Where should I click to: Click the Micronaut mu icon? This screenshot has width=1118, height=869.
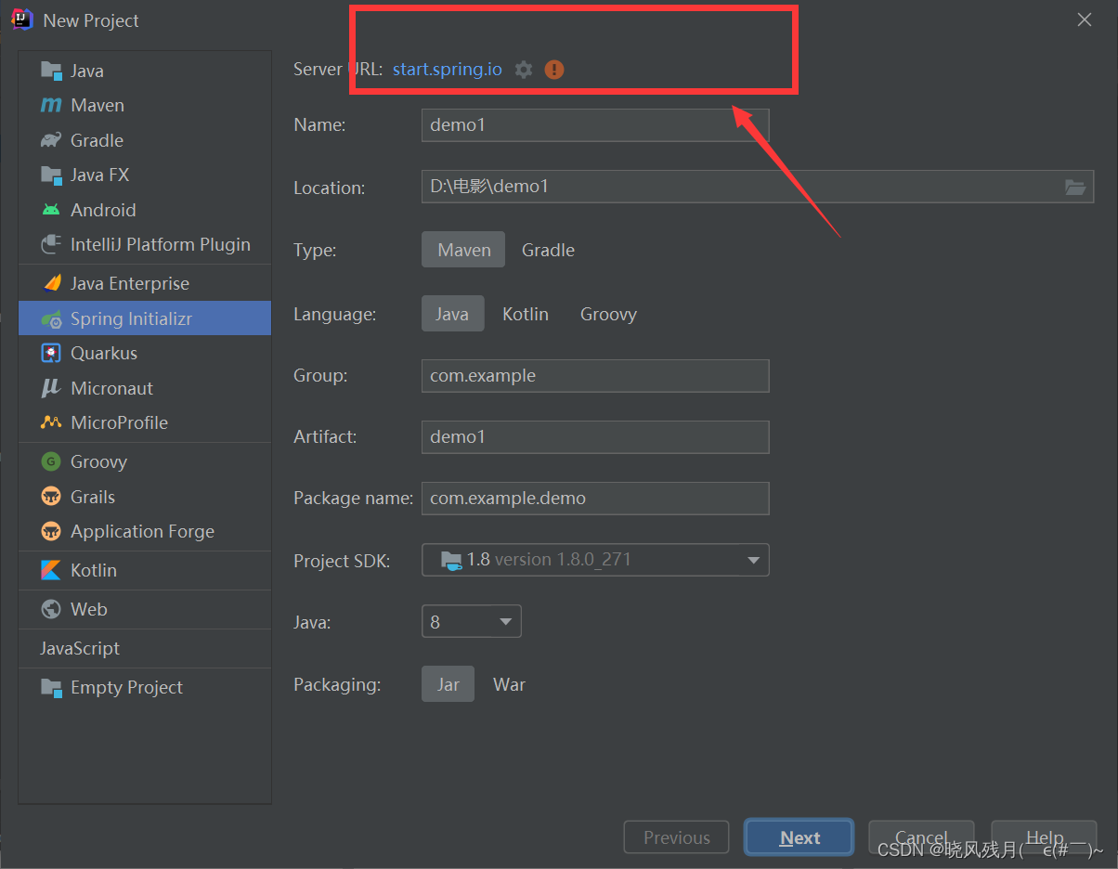coord(51,388)
